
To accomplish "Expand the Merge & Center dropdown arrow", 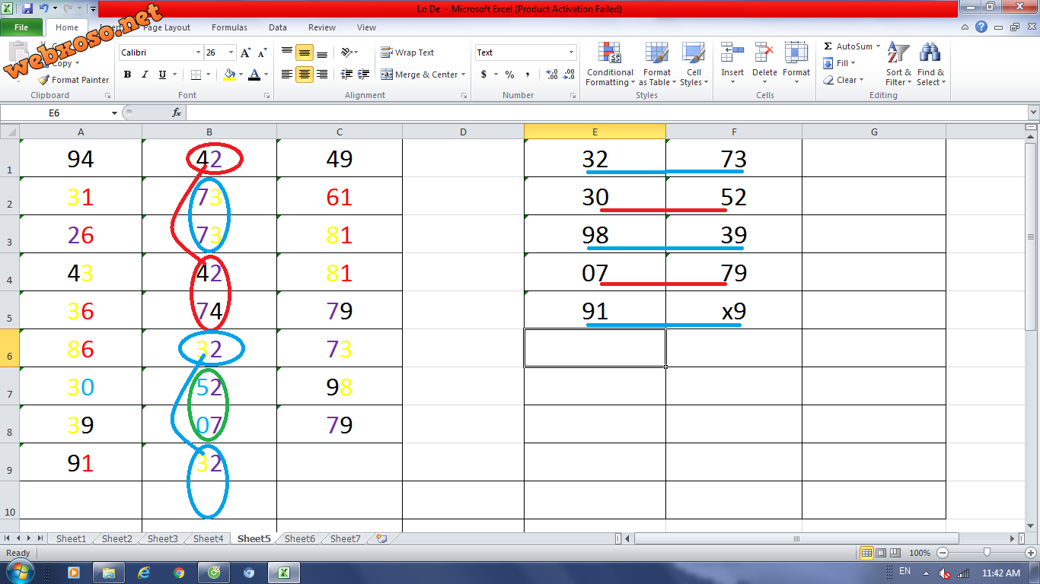I will pos(464,75).
